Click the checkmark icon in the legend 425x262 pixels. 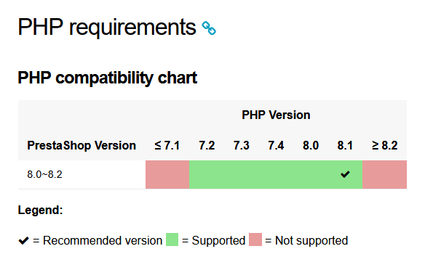coord(23,240)
